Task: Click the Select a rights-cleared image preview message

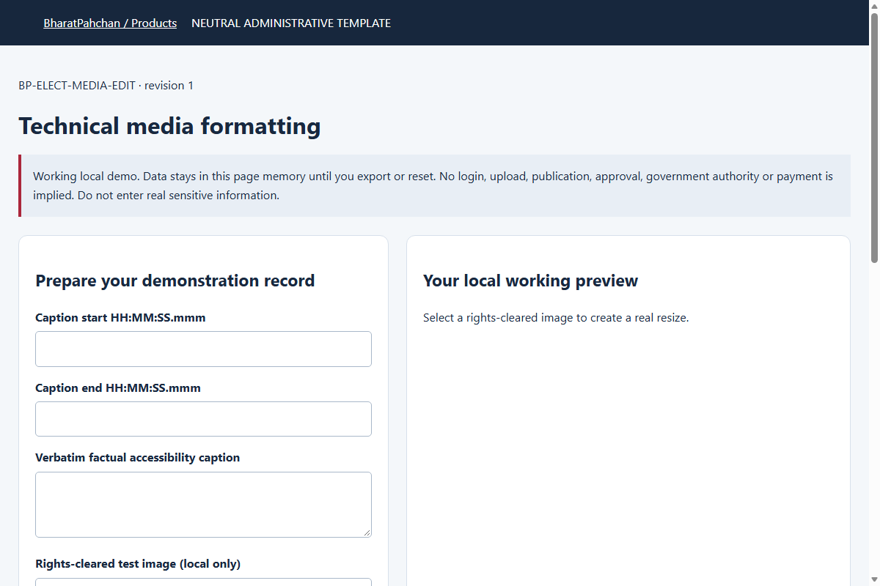Action: [556, 318]
